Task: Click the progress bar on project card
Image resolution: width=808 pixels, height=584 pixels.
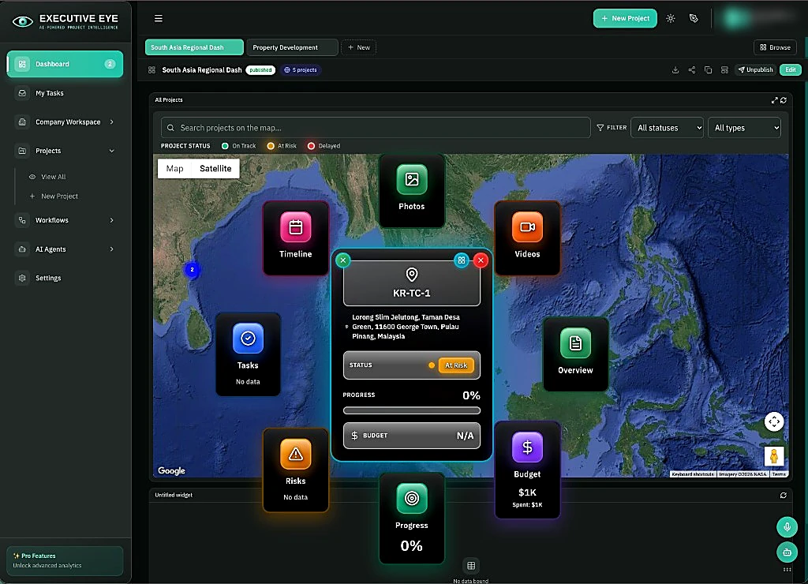Action: click(412, 411)
